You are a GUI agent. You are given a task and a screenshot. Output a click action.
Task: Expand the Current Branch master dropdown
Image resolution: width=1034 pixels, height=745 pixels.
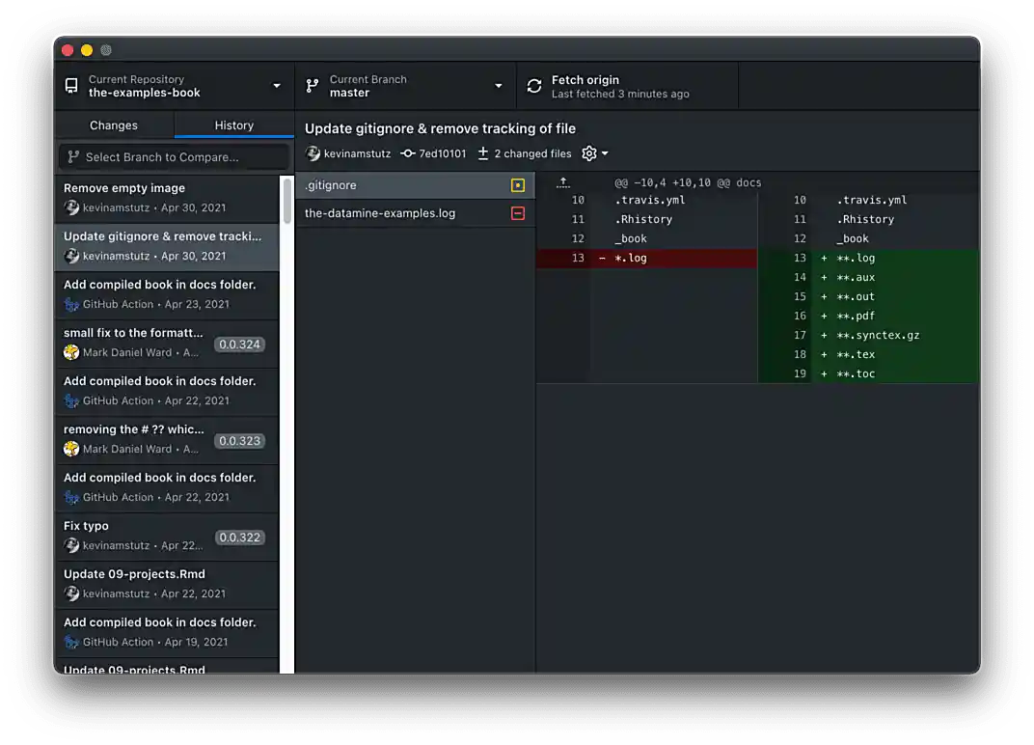click(x=405, y=86)
